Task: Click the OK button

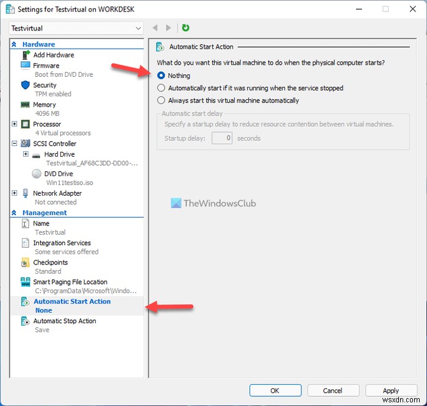Action: pyautogui.click(x=275, y=391)
